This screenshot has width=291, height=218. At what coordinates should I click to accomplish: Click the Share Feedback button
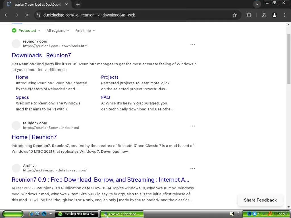[x=260, y=200]
